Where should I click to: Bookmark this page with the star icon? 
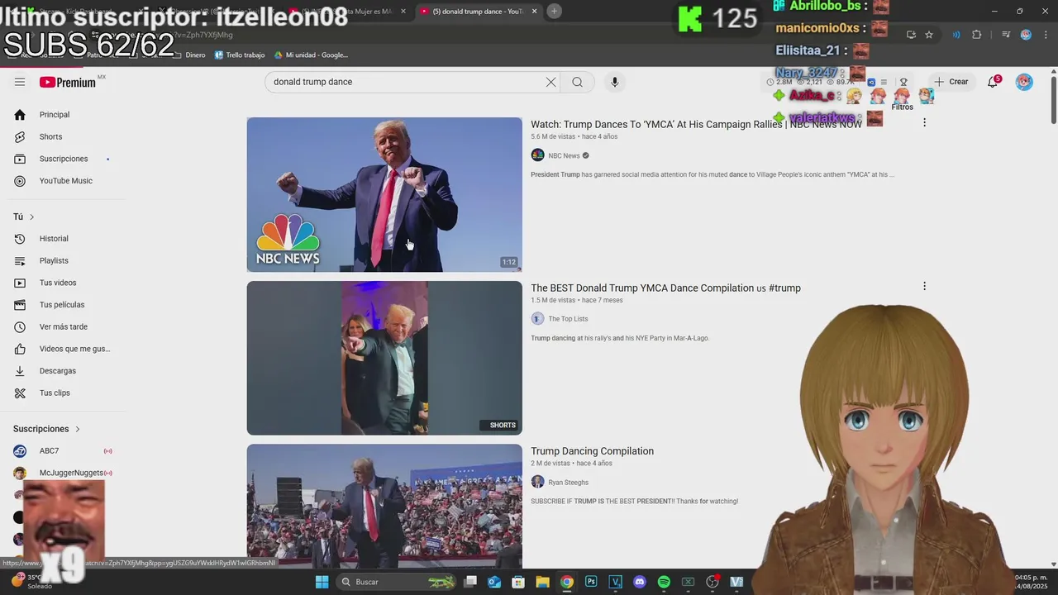click(929, 35)
